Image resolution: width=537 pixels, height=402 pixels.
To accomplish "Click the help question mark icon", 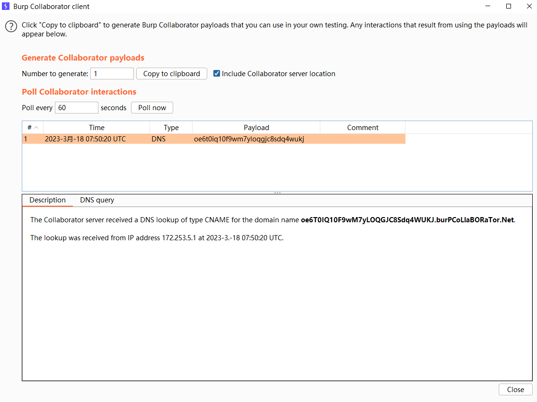I will (11, 26).
